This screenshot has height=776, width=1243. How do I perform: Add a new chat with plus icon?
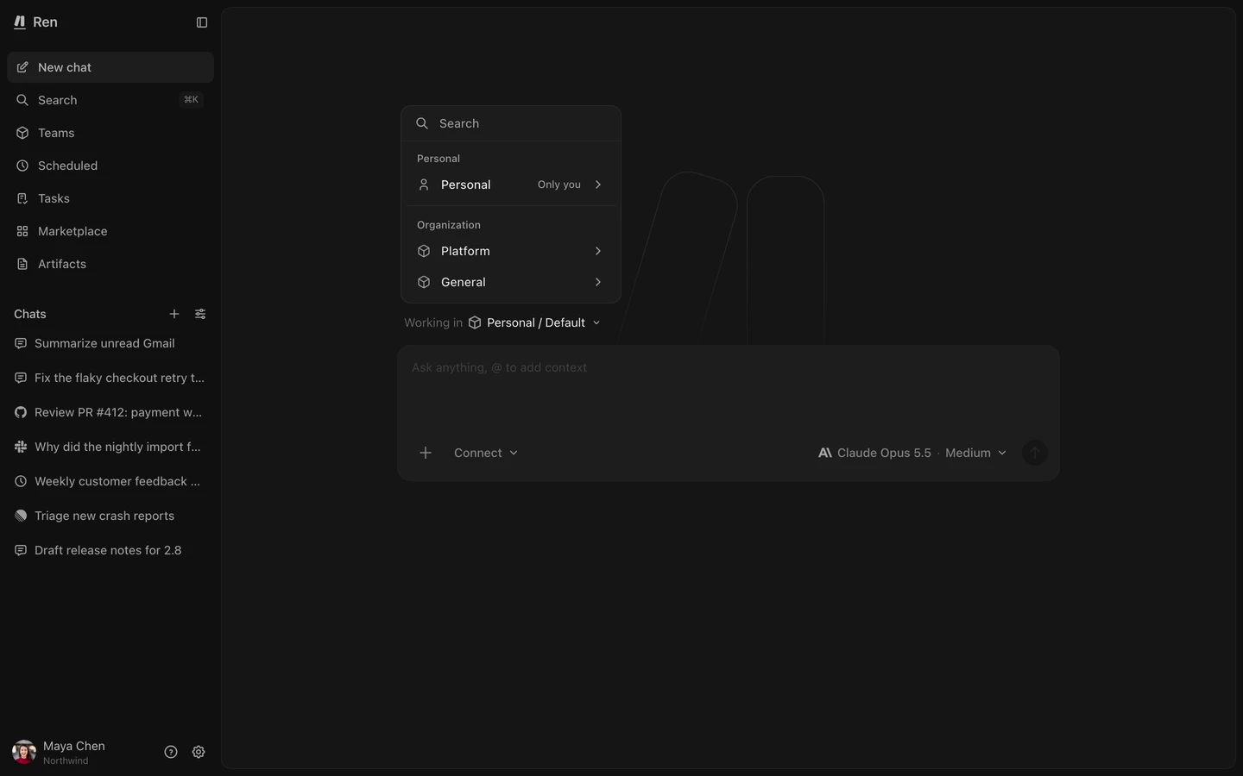174,314
